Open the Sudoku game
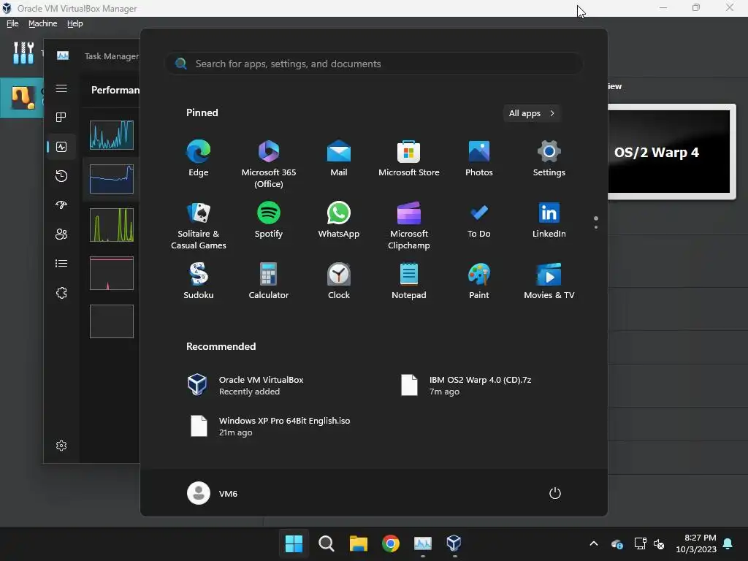The image size is (748, 561). [x=199, y=281]
